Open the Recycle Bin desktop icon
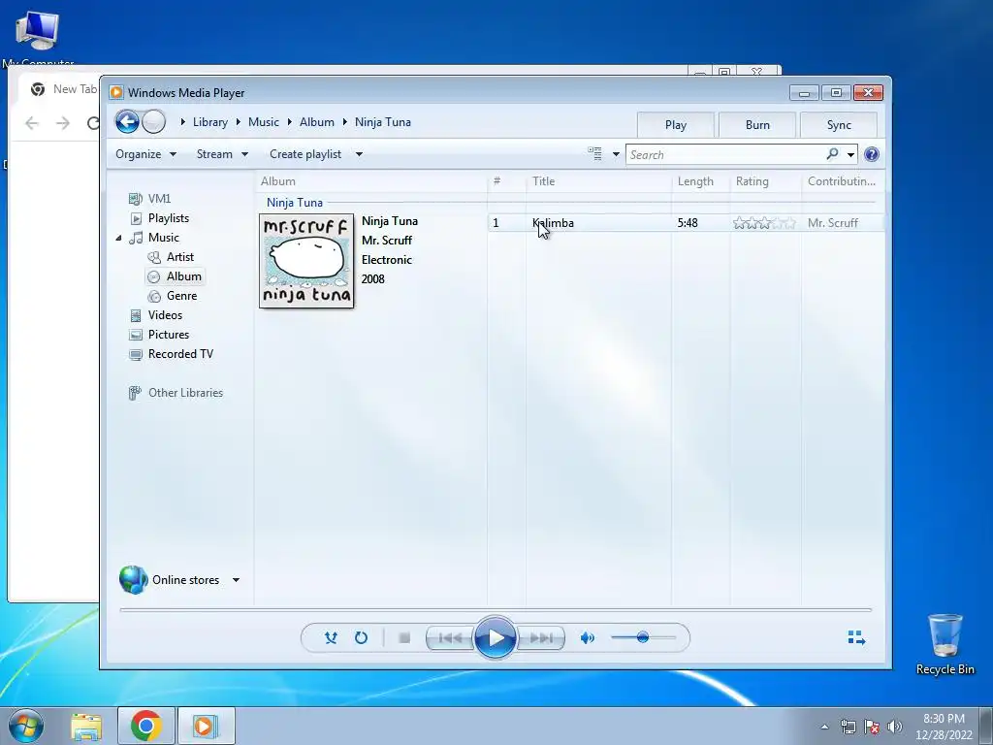The width and height of the screenshot is (993, 745). (945, 644)
